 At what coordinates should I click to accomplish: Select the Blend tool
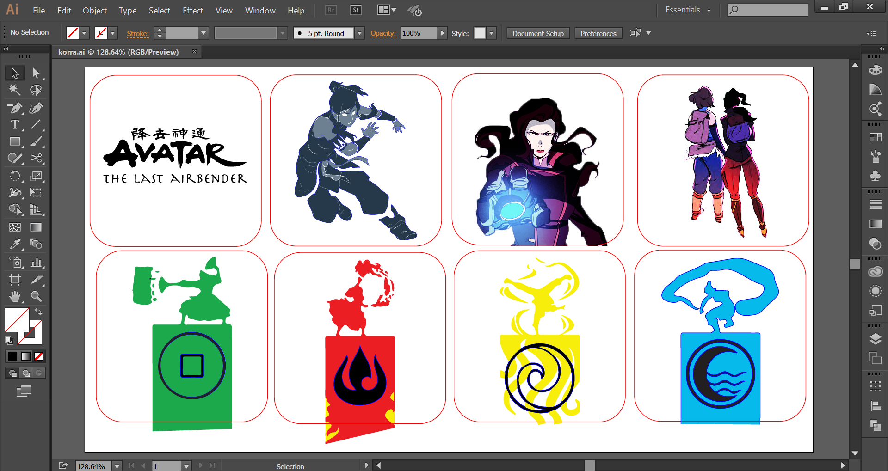[36, 244]
